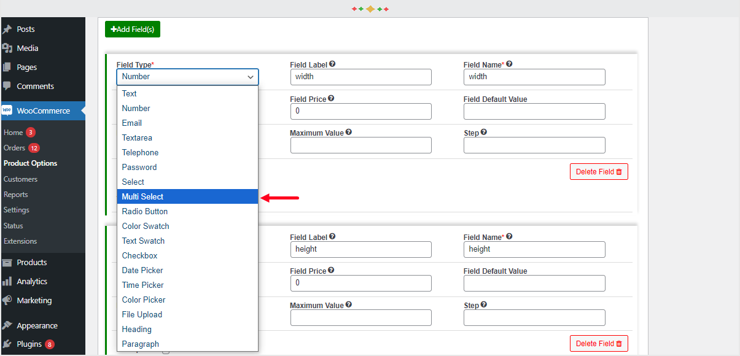This screenshot has width=740, height=356.
Task: Click the trash icon on Delete Field
Action: [619, 171]
